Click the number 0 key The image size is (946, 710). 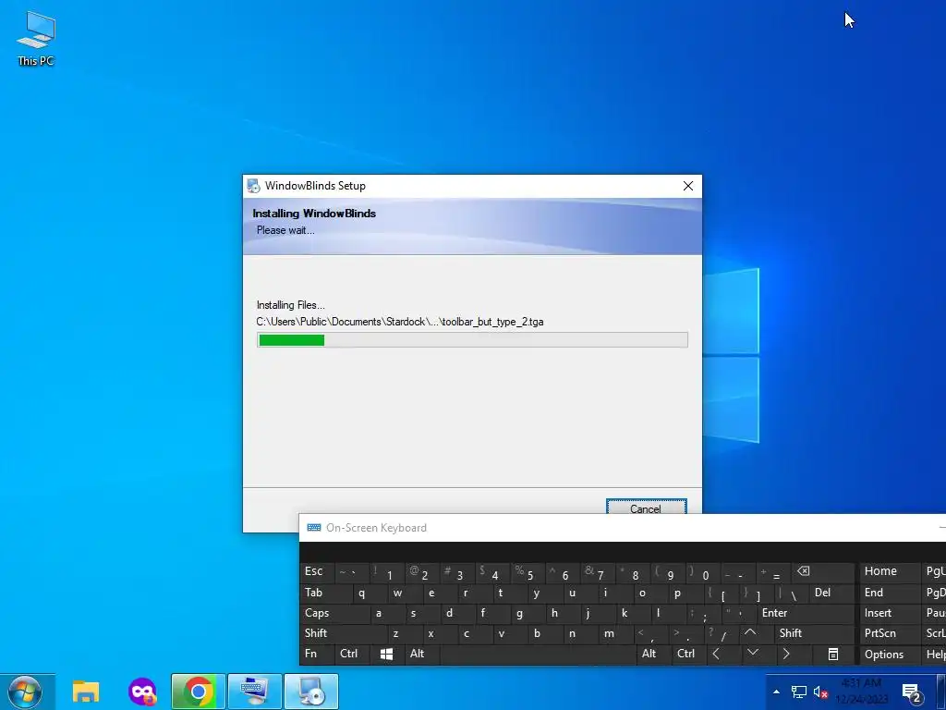pos(702,571)
